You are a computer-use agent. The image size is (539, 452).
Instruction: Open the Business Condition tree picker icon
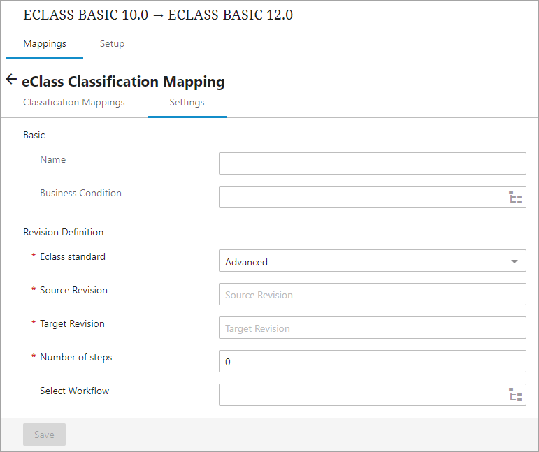[x=515, y=198]
